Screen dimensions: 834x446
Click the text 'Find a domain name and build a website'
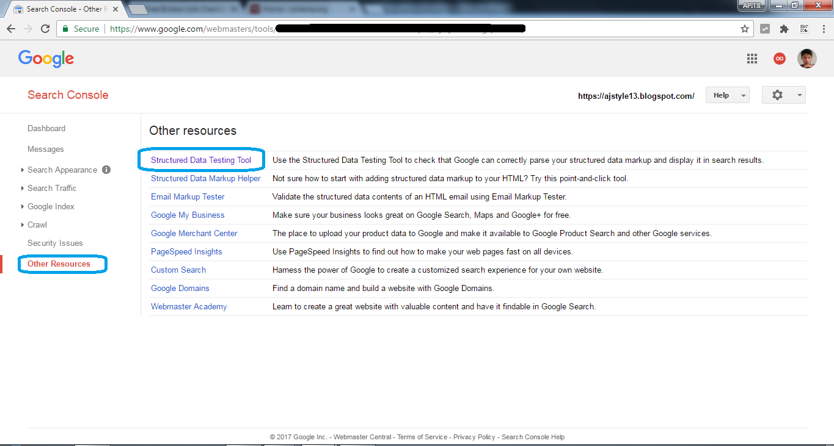[348, 288]
